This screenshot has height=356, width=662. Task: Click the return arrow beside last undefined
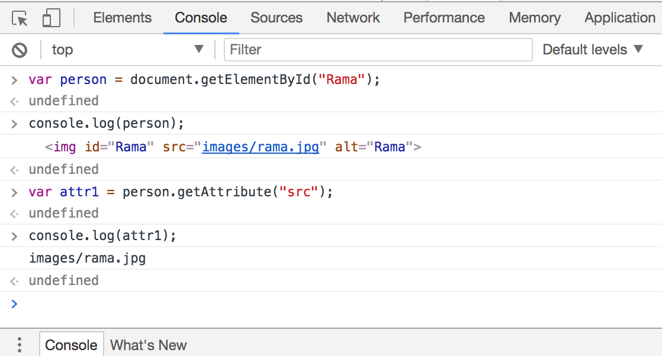pyautogui.click(x=14, y=281)
